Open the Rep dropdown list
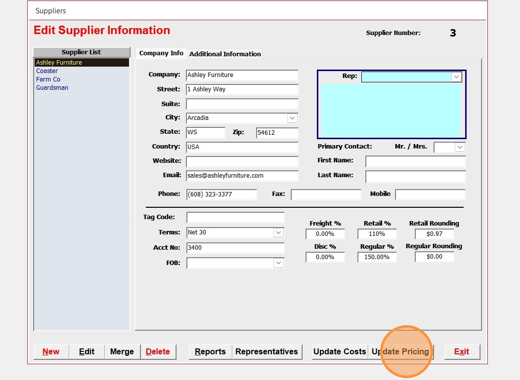Viewport: 520px width, 380px height. [456, 77]
